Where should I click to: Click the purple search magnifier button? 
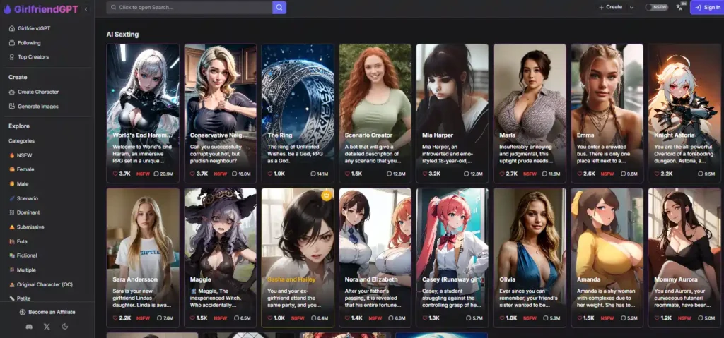pos(279,7)
